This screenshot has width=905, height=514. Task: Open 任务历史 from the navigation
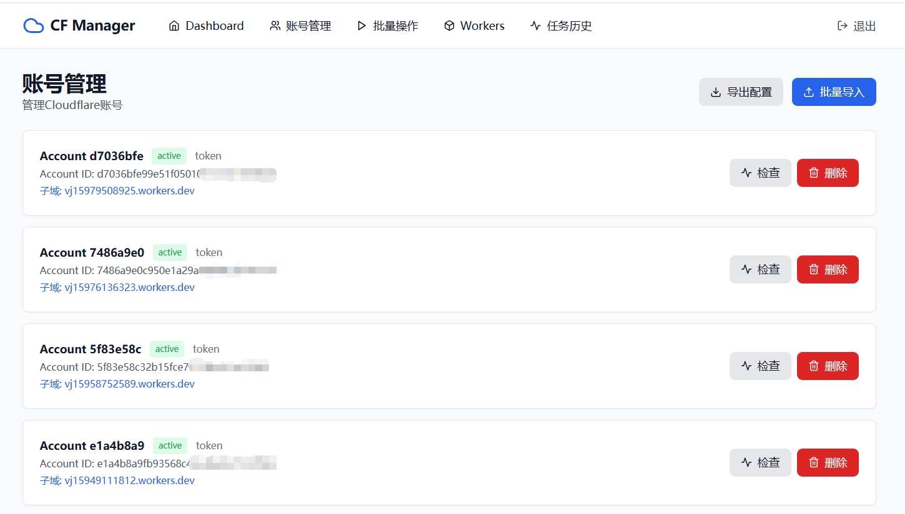pos(561,26)
